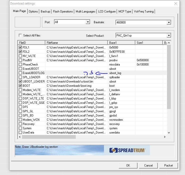Expand the Bautrate 460800 dropdown
Image resolution: width=185 pixels, height=175 pixels.
pyautogui.click(x=169, y=22)
